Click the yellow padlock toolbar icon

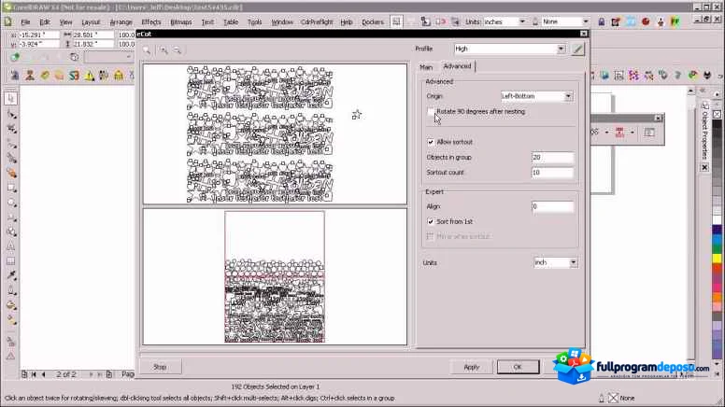point(119,76)
